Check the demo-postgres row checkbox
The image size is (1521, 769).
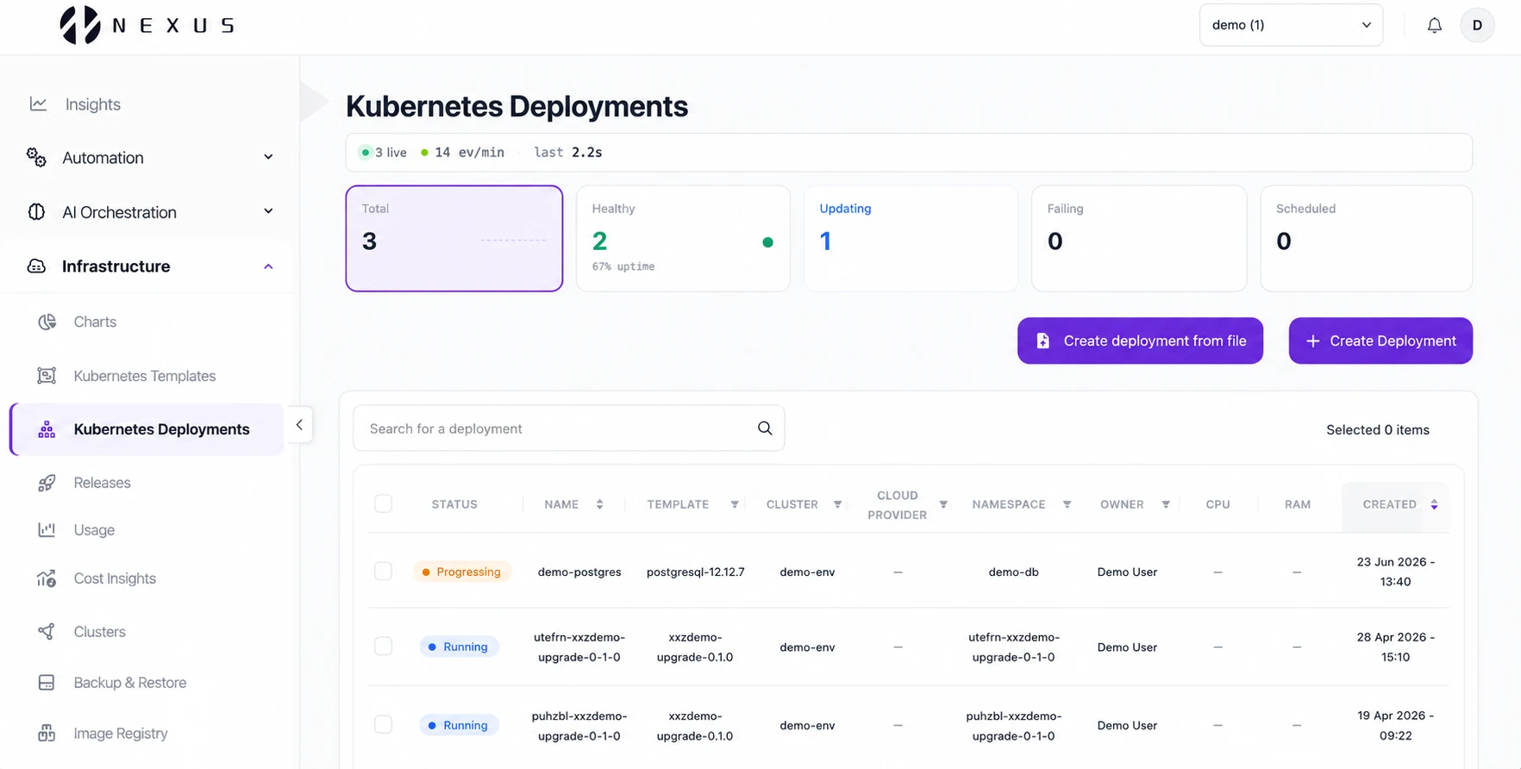pos(384,572)
